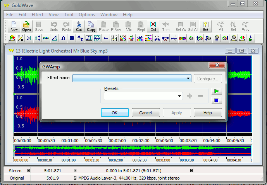Click the Flange wave effect icon
The height and width of the screenshot is (185, 267).
[46, 38]
